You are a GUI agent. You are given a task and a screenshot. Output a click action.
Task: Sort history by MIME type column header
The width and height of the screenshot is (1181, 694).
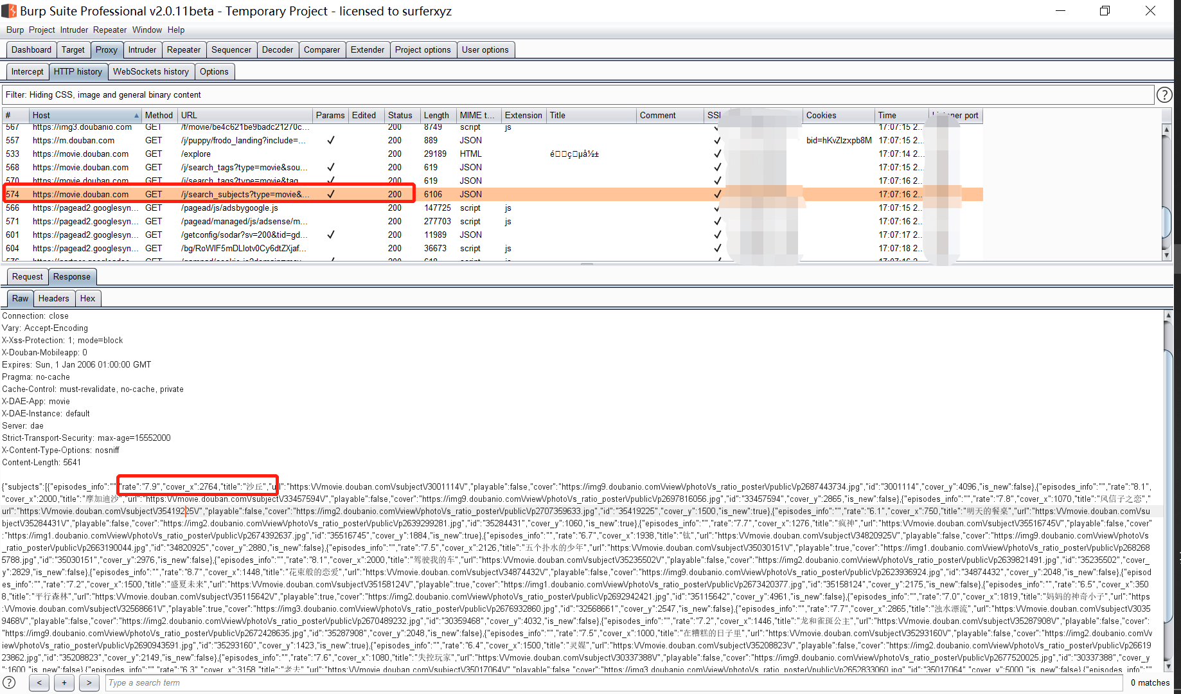point(479,116)
